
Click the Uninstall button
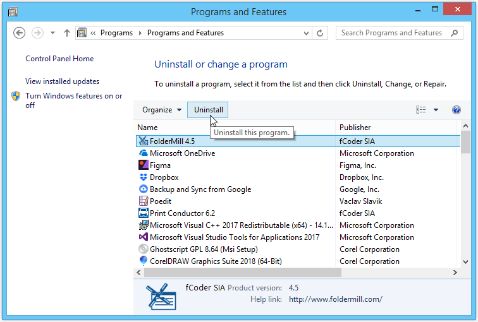pos(209,110)
